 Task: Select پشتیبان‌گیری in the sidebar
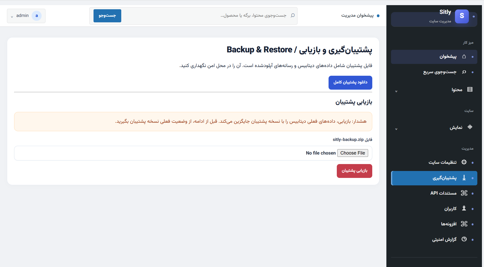point(434,178)
